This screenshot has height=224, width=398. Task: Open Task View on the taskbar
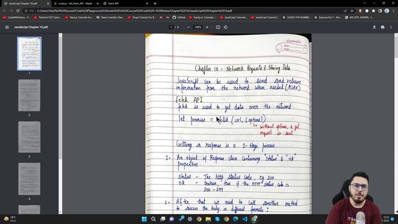coord(163,219)
